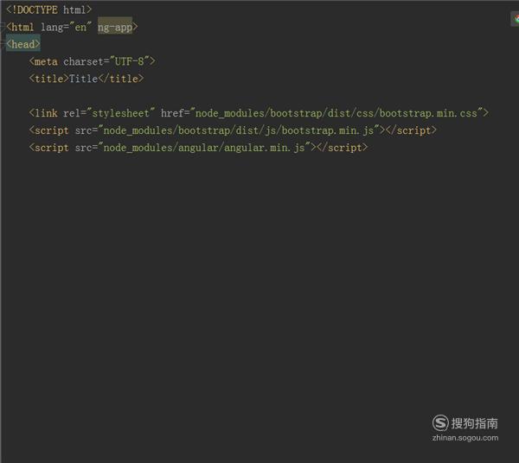519x463 pixels.
Task: Click the lang "en" attribute value
Action: click(80, 27)
